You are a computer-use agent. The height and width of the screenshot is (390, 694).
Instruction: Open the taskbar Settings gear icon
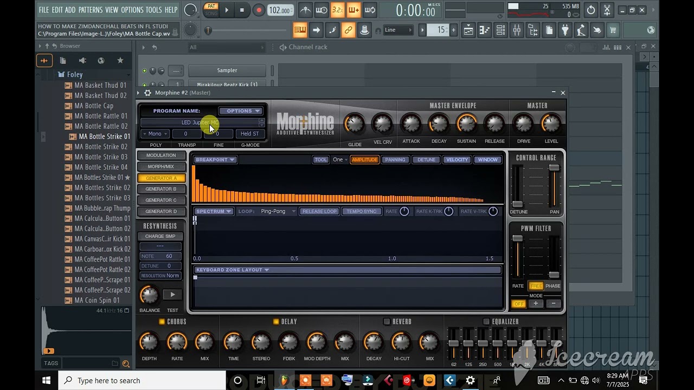[x=471, y=380]
